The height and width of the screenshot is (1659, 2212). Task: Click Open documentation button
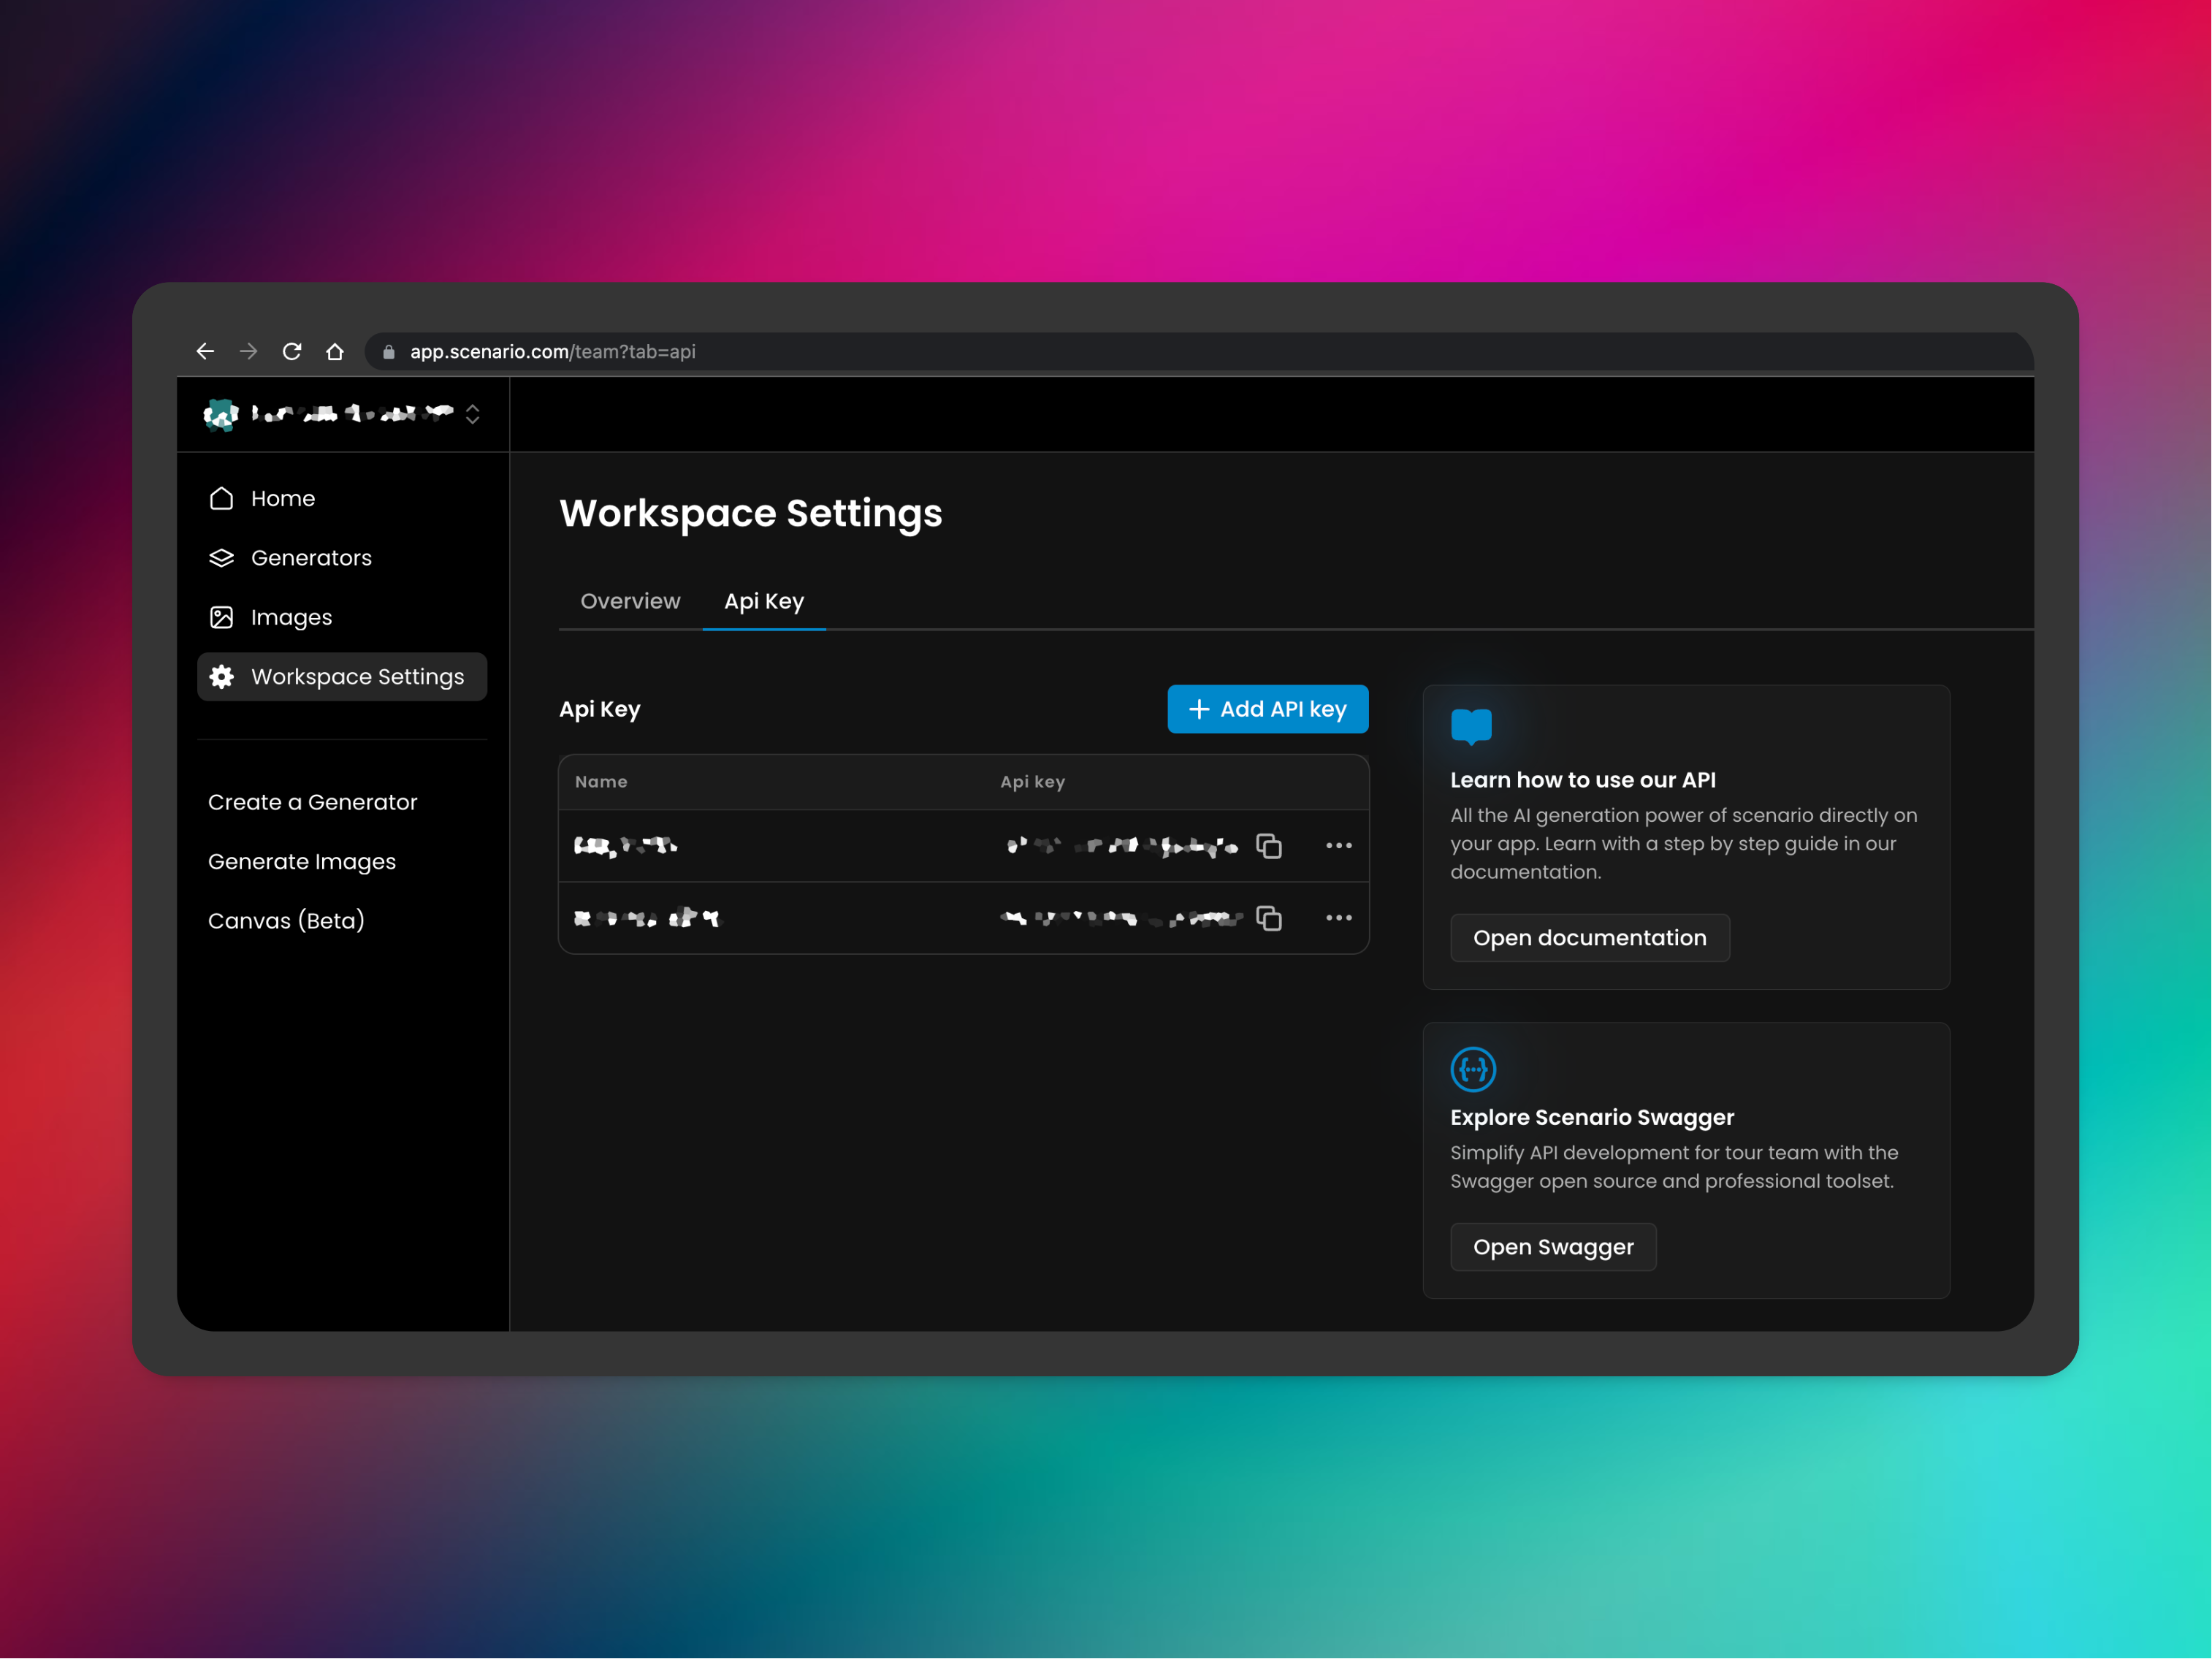(x=1589, y=938)
